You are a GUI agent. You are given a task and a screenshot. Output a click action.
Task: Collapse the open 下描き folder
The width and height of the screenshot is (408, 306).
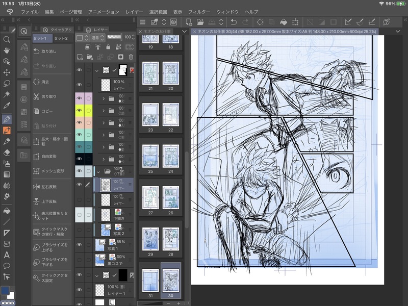(98, 172)
